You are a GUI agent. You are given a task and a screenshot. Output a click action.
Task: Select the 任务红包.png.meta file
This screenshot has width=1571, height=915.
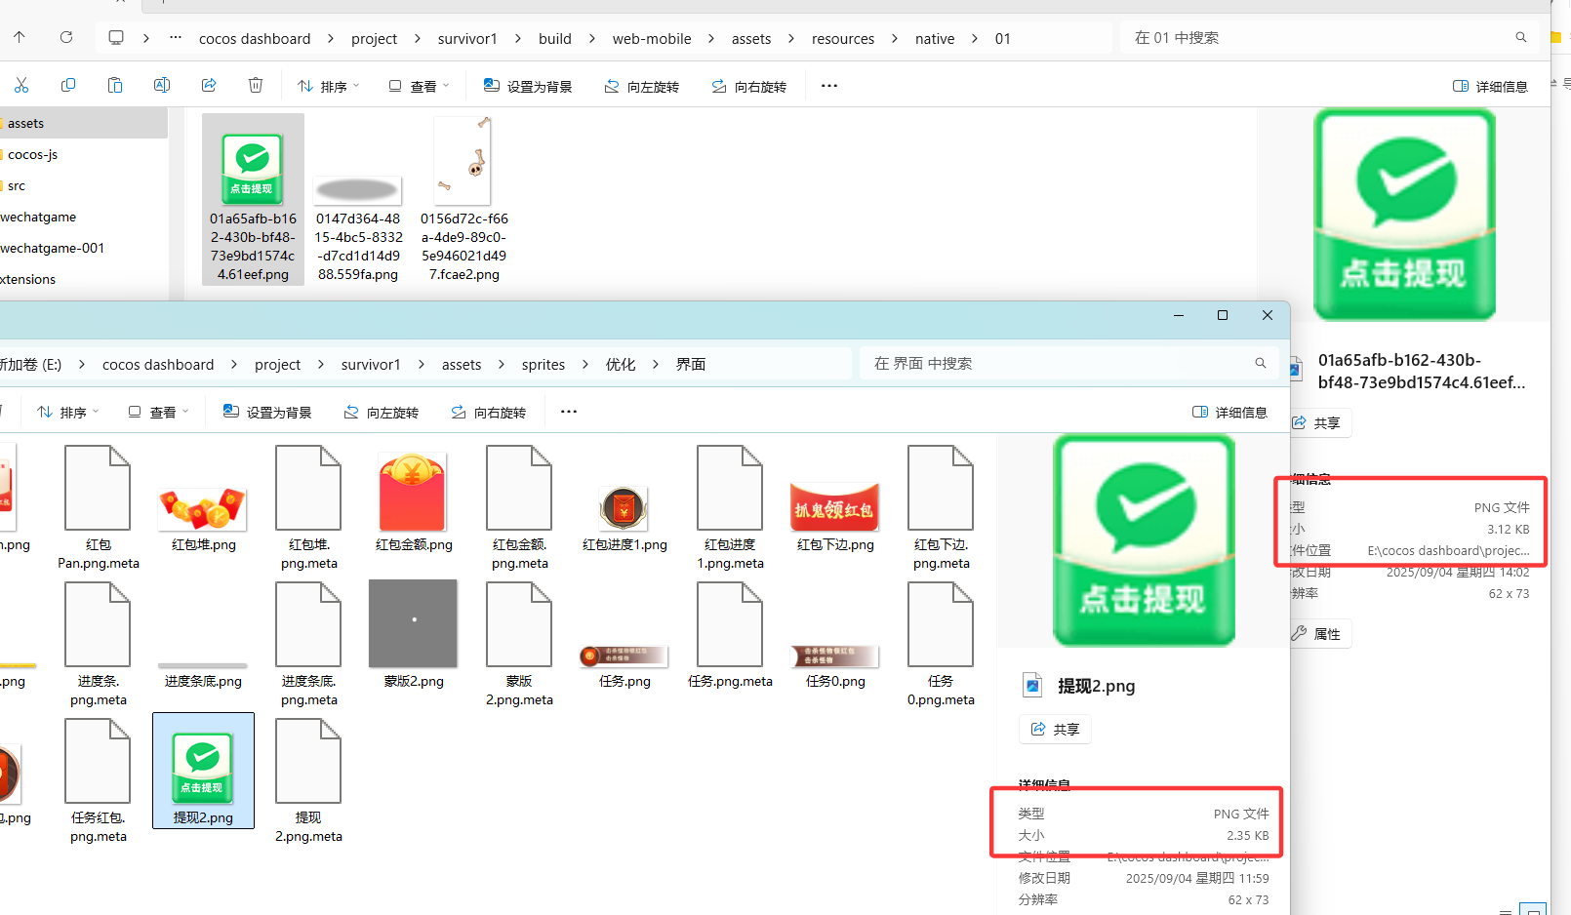99,780
